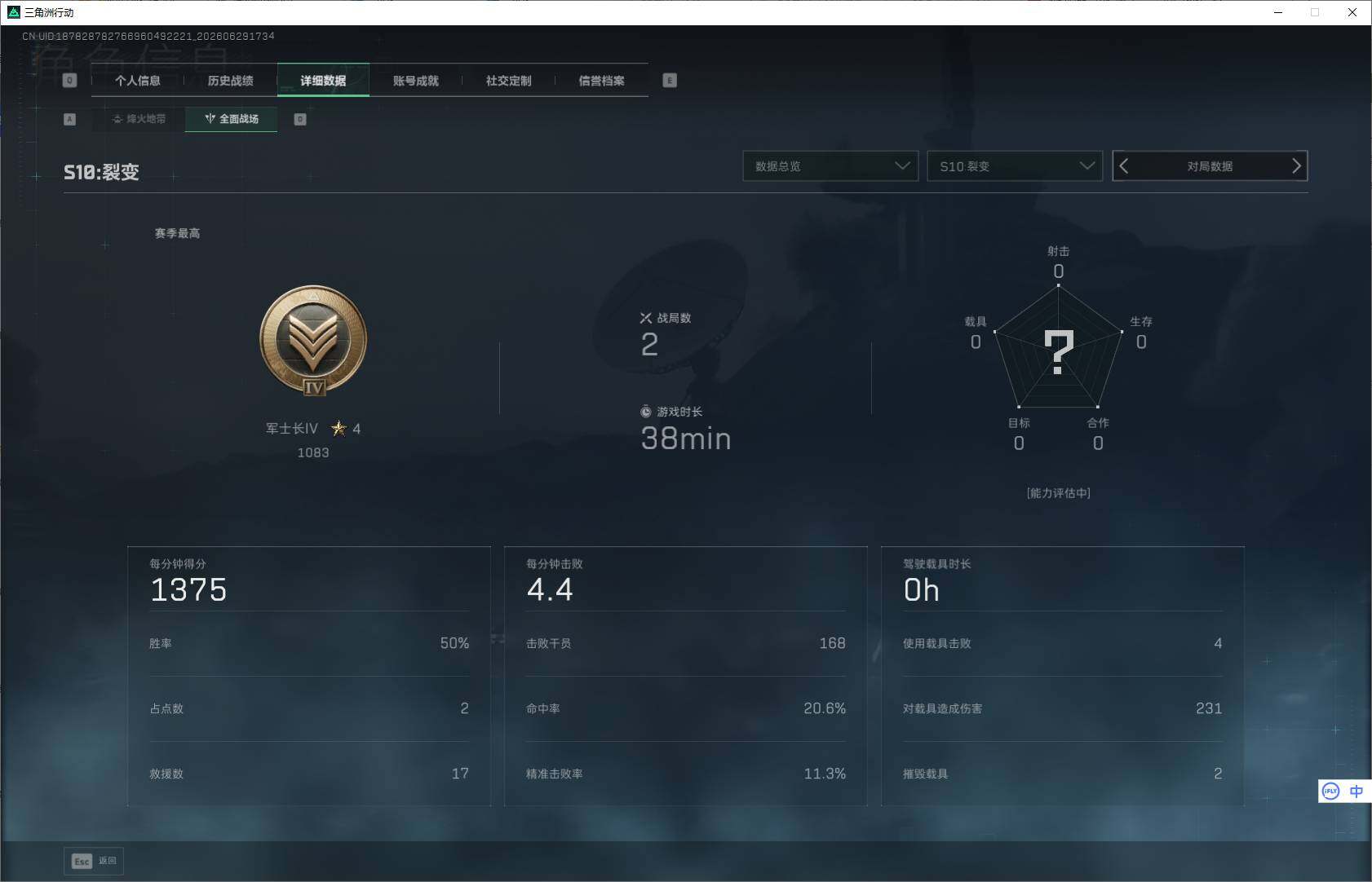Screen dimensions: 1372x882
Task: Click the Esc 返回 back button
Action: point(94,861)
